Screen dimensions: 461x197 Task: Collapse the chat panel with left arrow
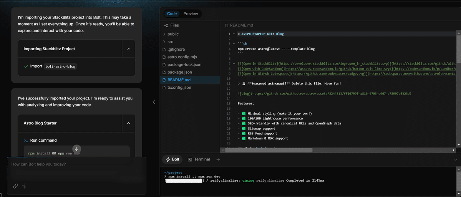pyautogui.click(x=154, y=102)
